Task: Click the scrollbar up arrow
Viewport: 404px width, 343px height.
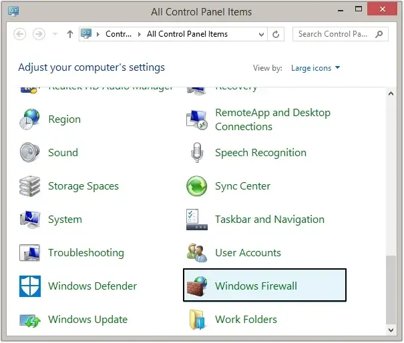Action: click(x=391, y=93)
